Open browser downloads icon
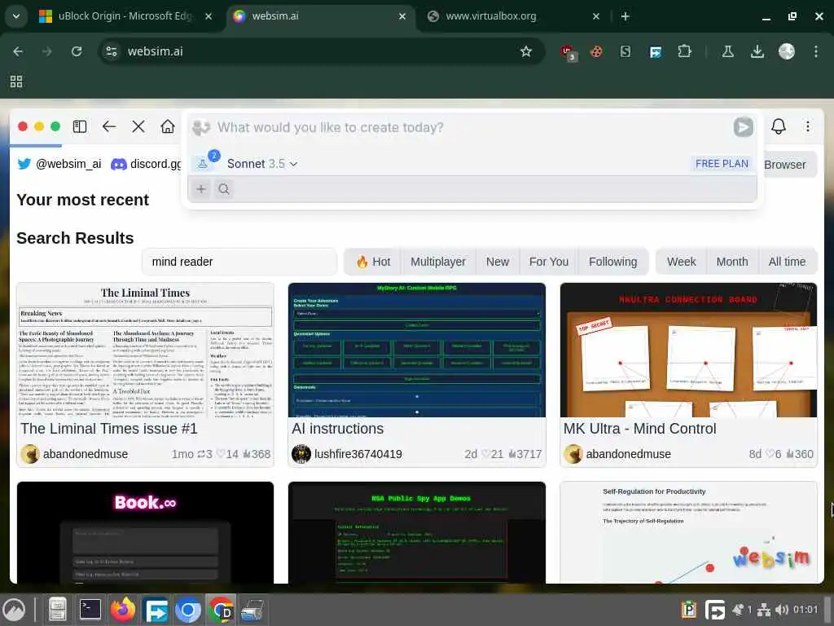Image resolution: width=834 pixels, height=626 pixels. coord(757,51)
